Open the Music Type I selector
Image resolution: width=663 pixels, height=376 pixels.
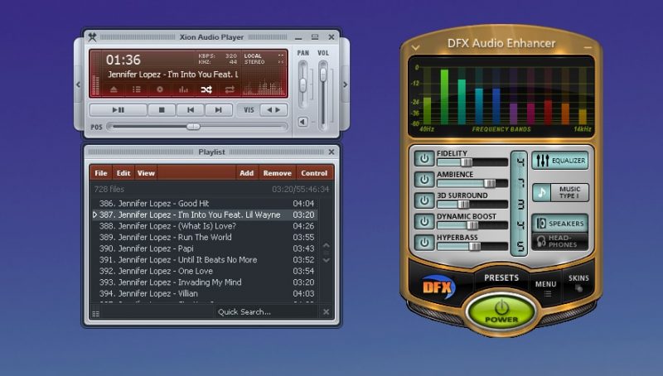point(560,192)
